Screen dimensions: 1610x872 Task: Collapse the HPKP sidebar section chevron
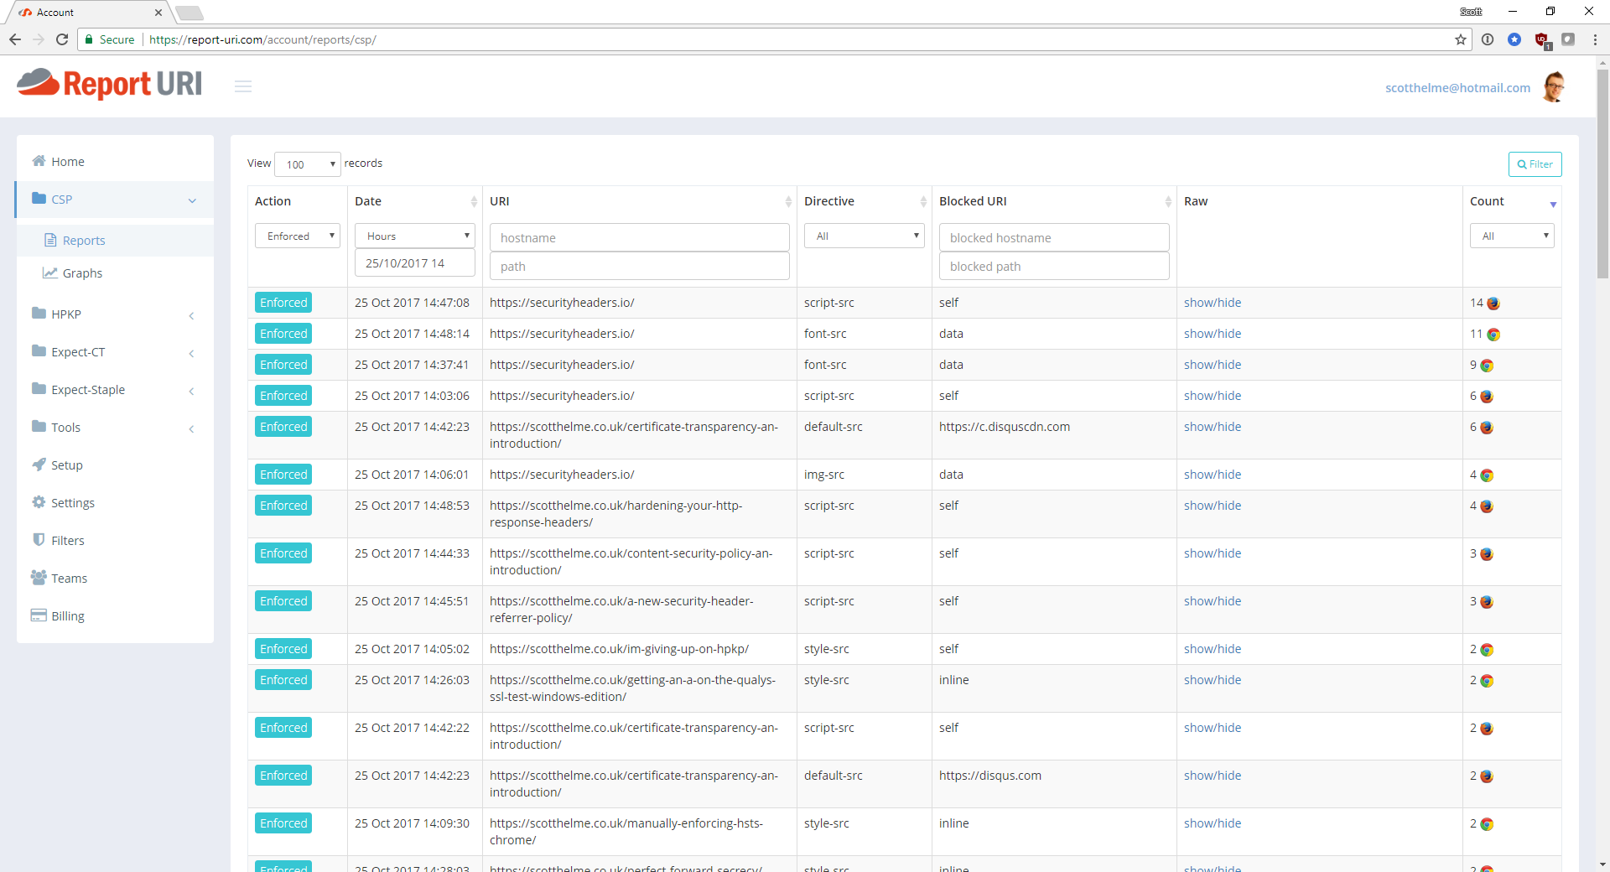(x=192, y=316)
